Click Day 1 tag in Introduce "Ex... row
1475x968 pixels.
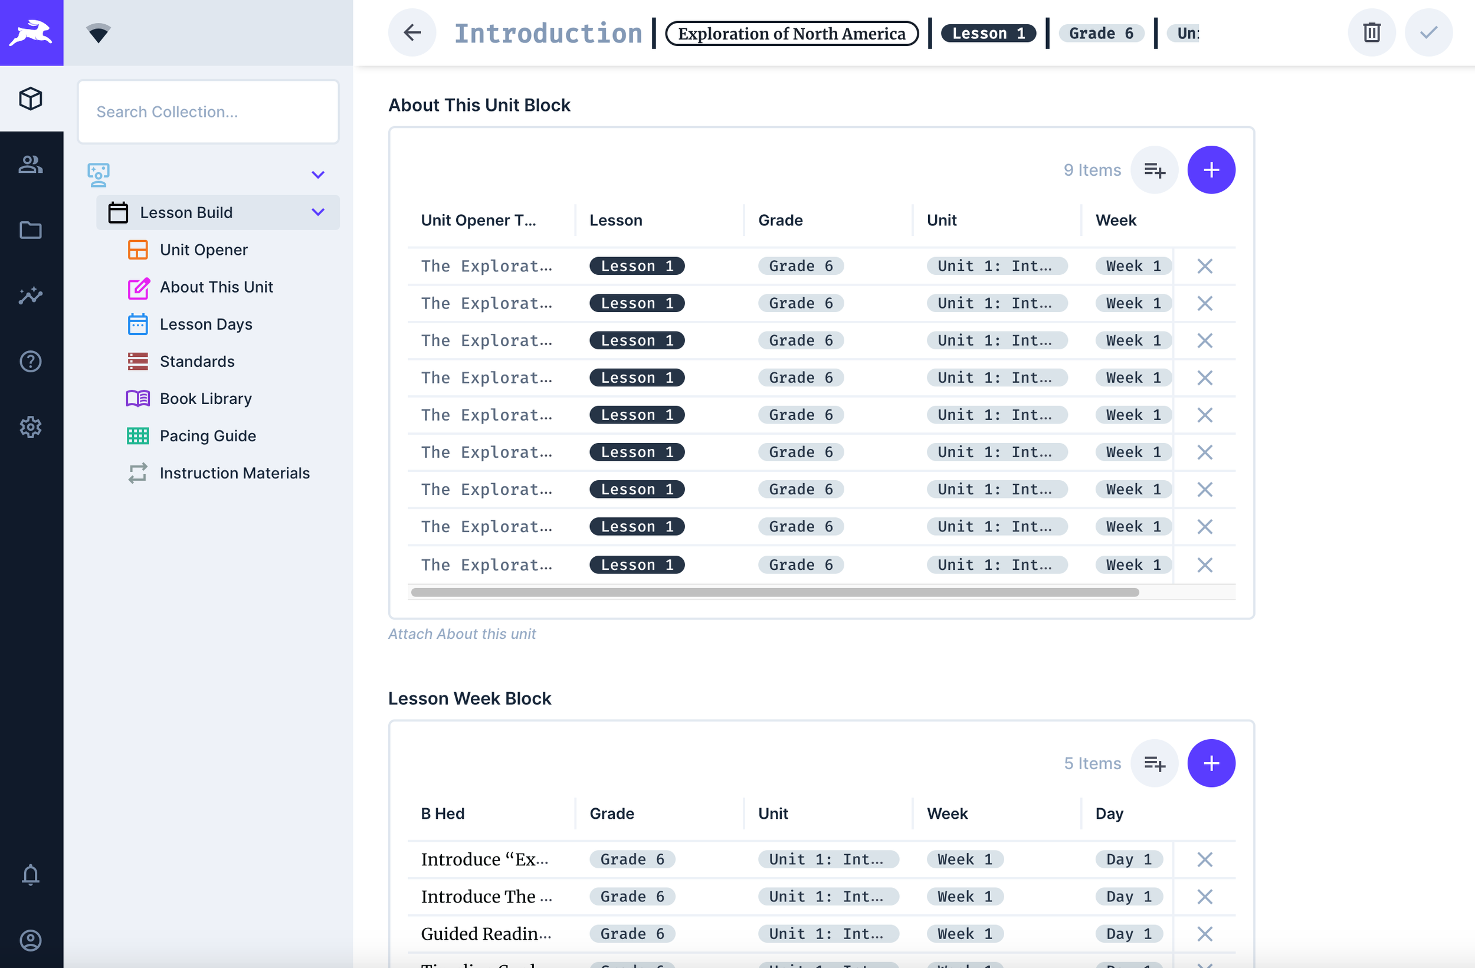(x=1129, y=859)
